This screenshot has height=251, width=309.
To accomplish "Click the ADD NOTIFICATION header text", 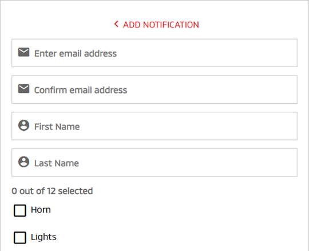I will [x=161, y=25].
